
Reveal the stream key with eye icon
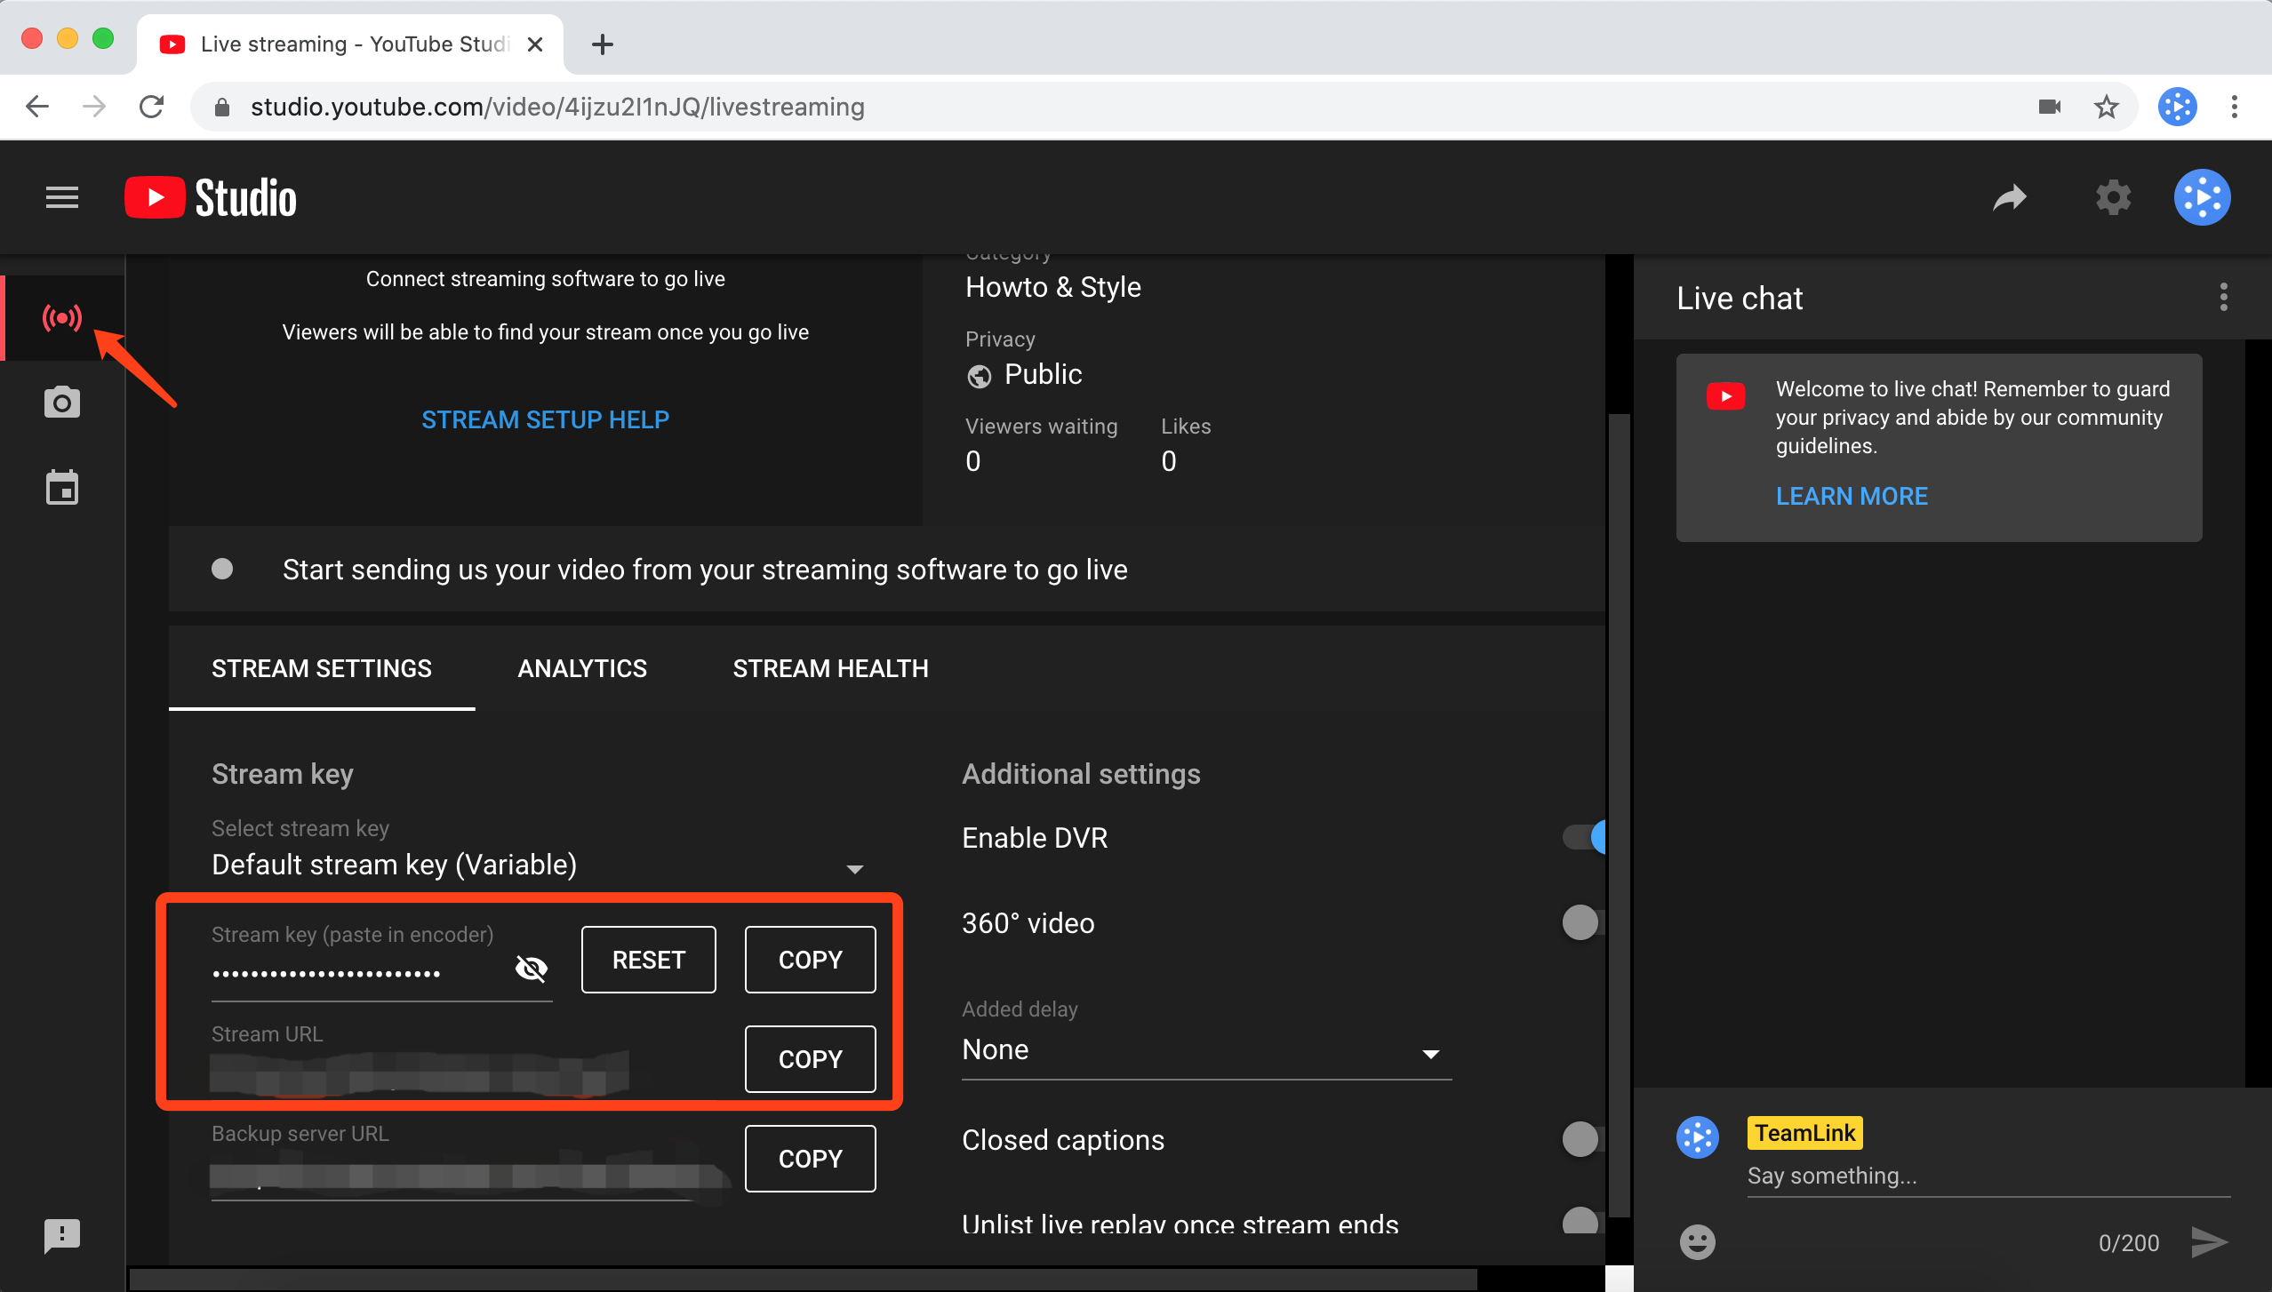532,968
